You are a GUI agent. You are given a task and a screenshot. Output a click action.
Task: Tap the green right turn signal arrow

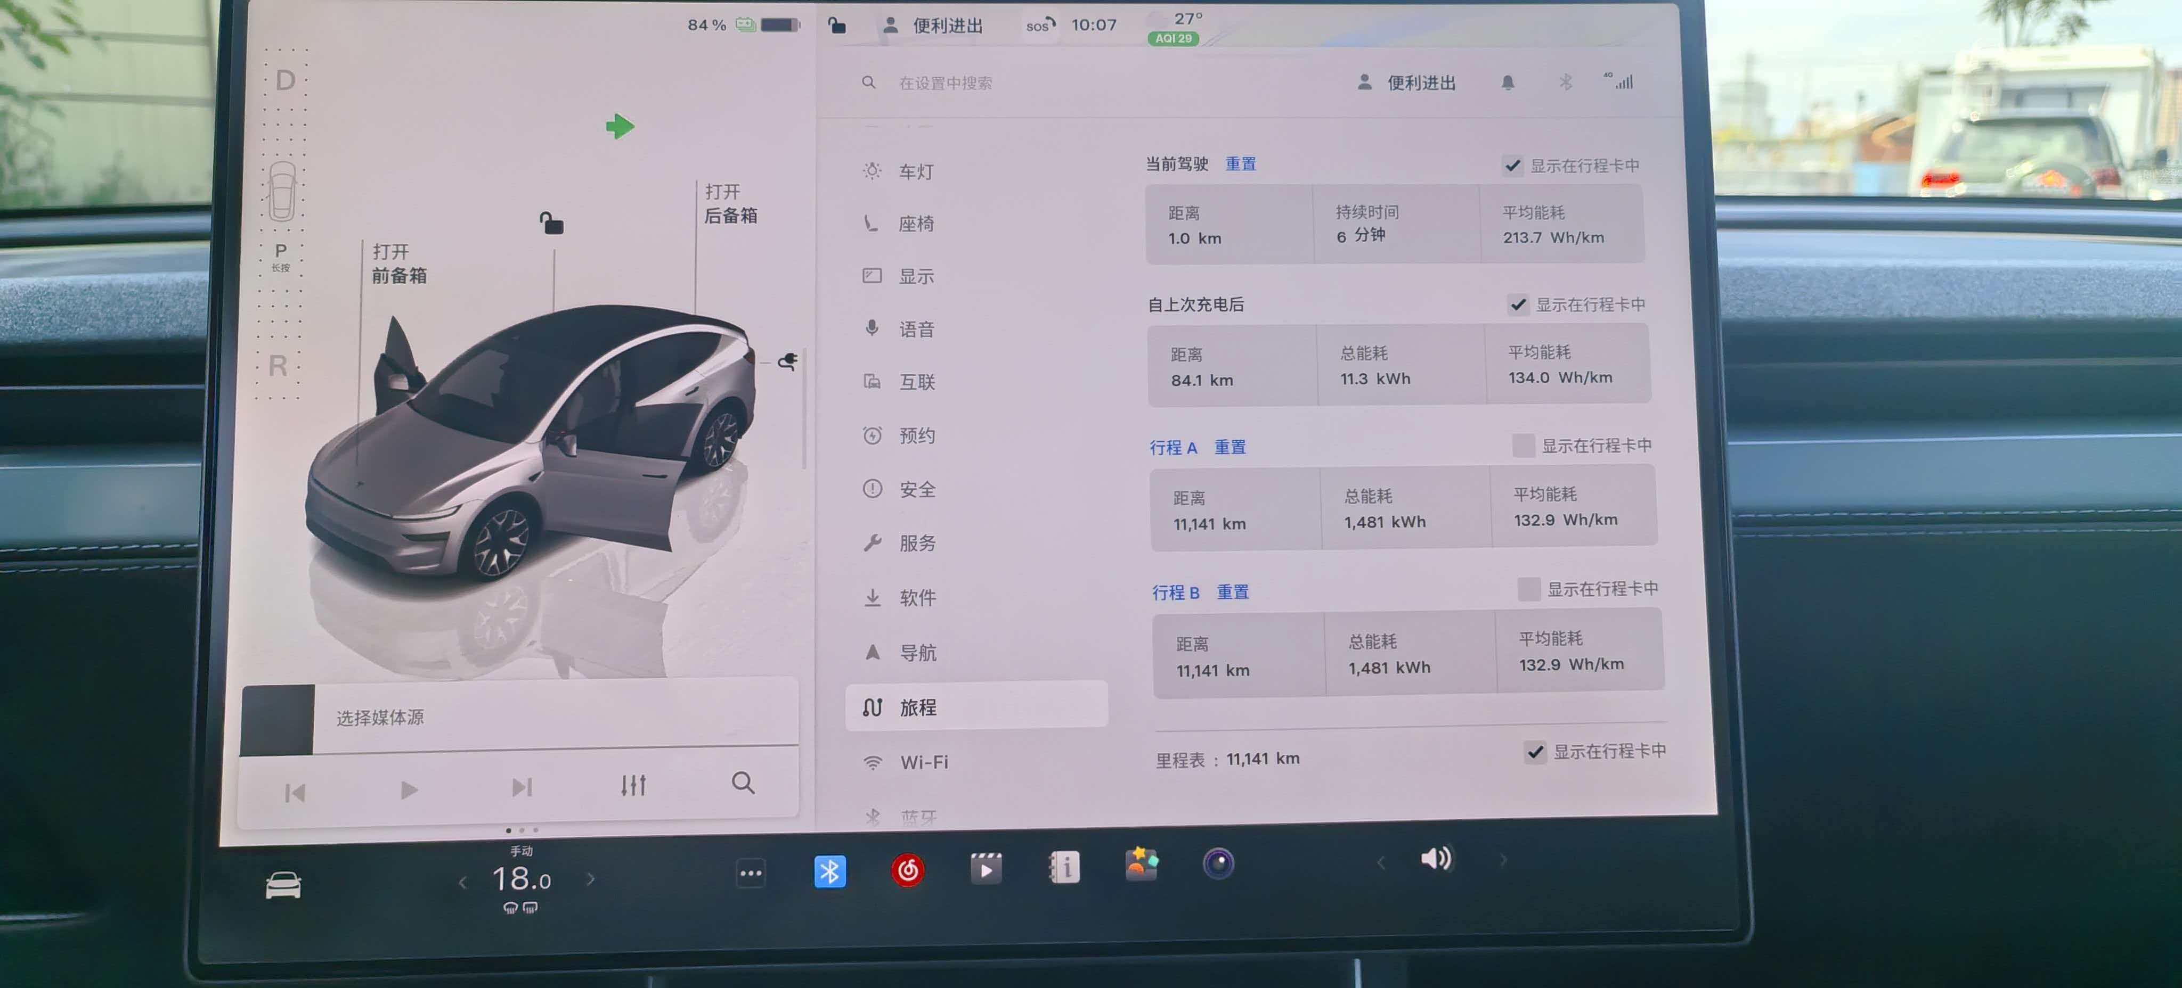pyautogui.click(x=620, y=126)
